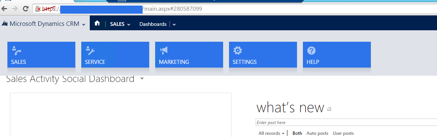Open the HELP tile
Image resolution: width=437 pixels, height=137 pixels.
337,55
